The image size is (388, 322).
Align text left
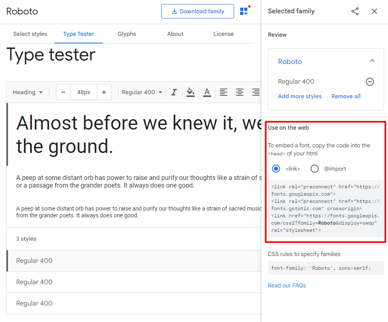click(x=224, y=92)
